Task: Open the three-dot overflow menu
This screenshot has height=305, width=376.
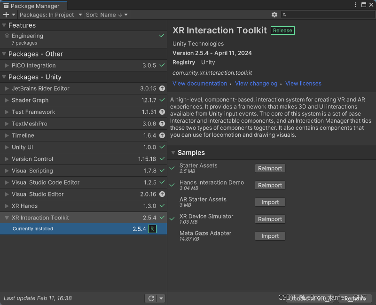Action: 356,4
